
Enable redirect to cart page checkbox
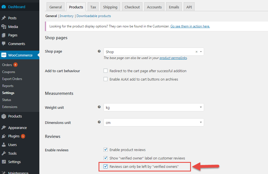click(106, 71)
